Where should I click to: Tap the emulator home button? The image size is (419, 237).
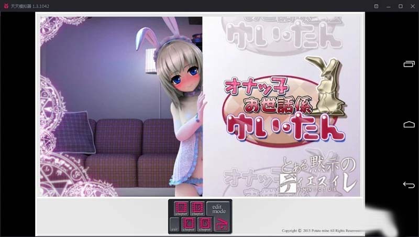(x=409, y=124)
